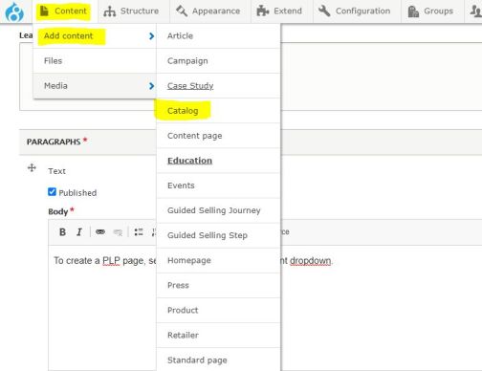Click the Content page icon

[44, 11]
